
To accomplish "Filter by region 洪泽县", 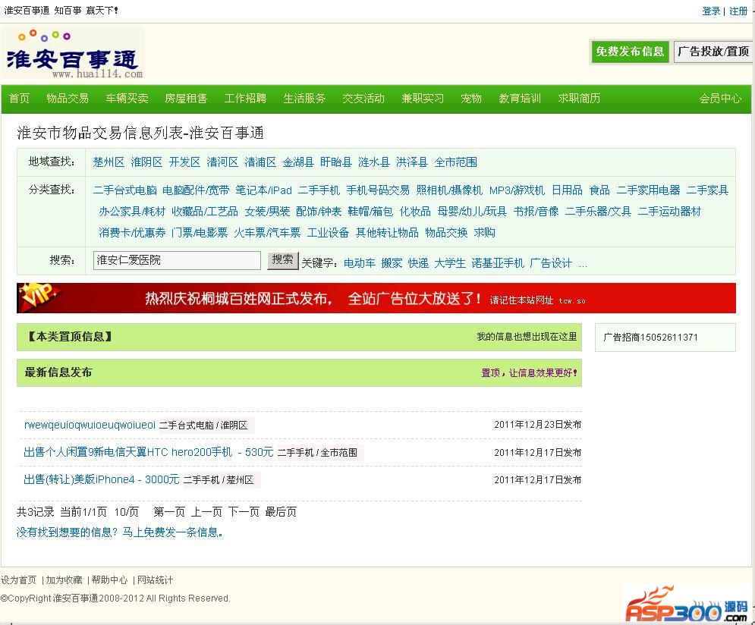I will coord(412,162).
